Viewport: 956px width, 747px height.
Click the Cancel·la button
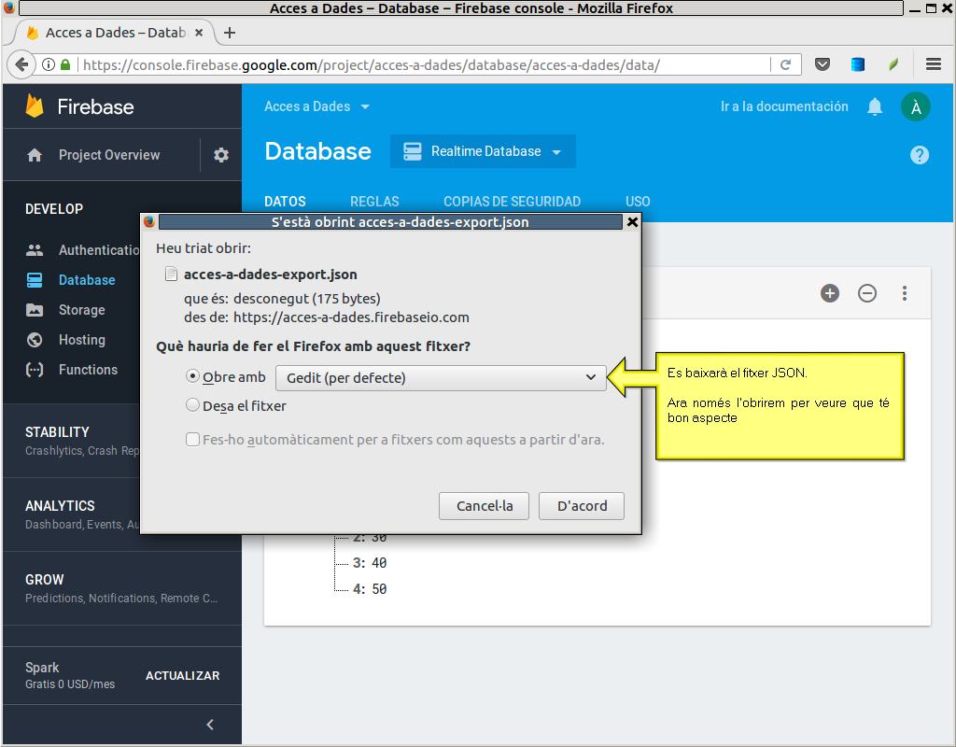[x=485, y=506]
